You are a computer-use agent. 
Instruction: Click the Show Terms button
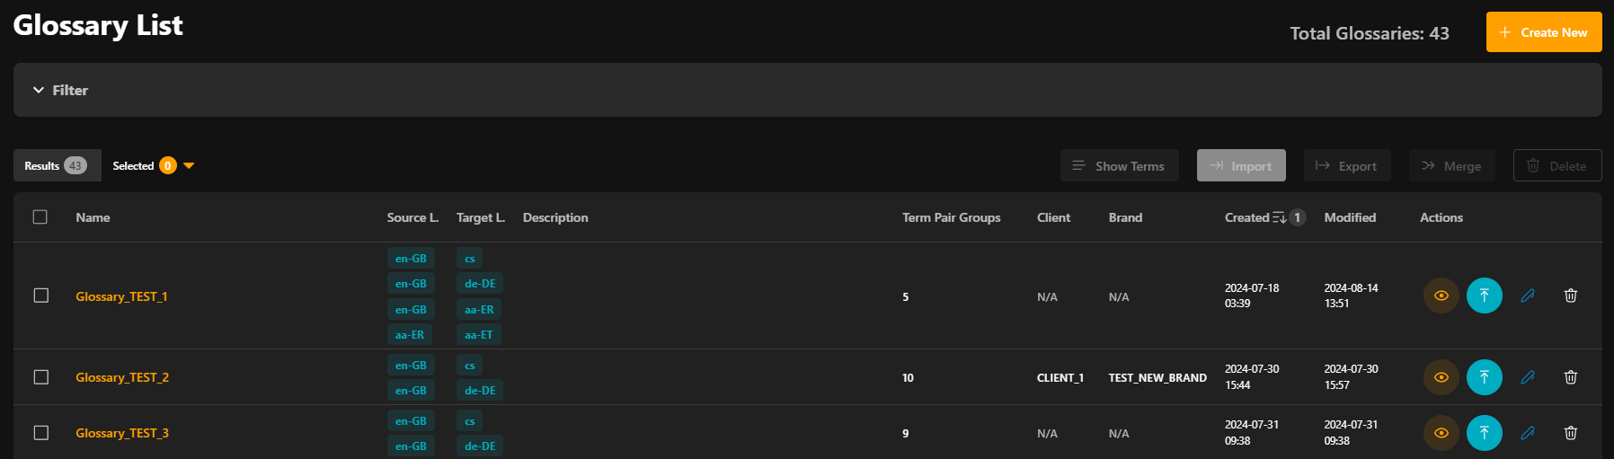coord(1119,166)
